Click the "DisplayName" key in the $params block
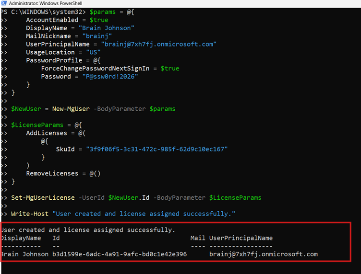 pos(47,28)
